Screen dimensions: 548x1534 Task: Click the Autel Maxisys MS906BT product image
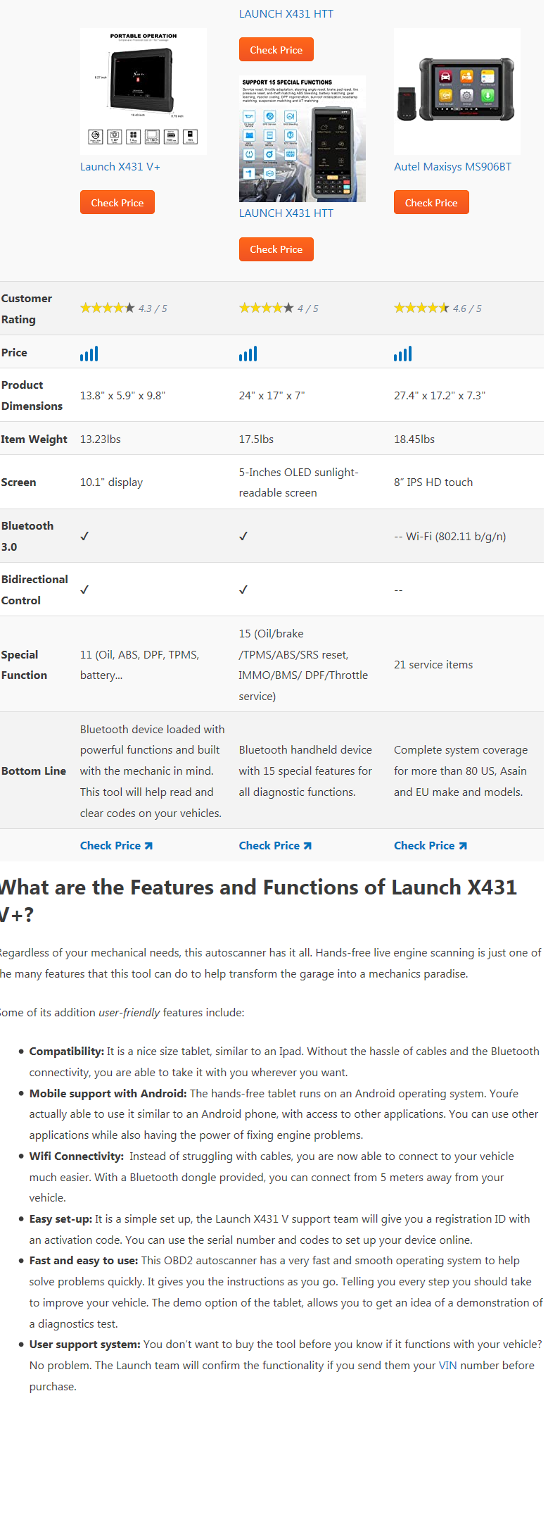[457, 92]
